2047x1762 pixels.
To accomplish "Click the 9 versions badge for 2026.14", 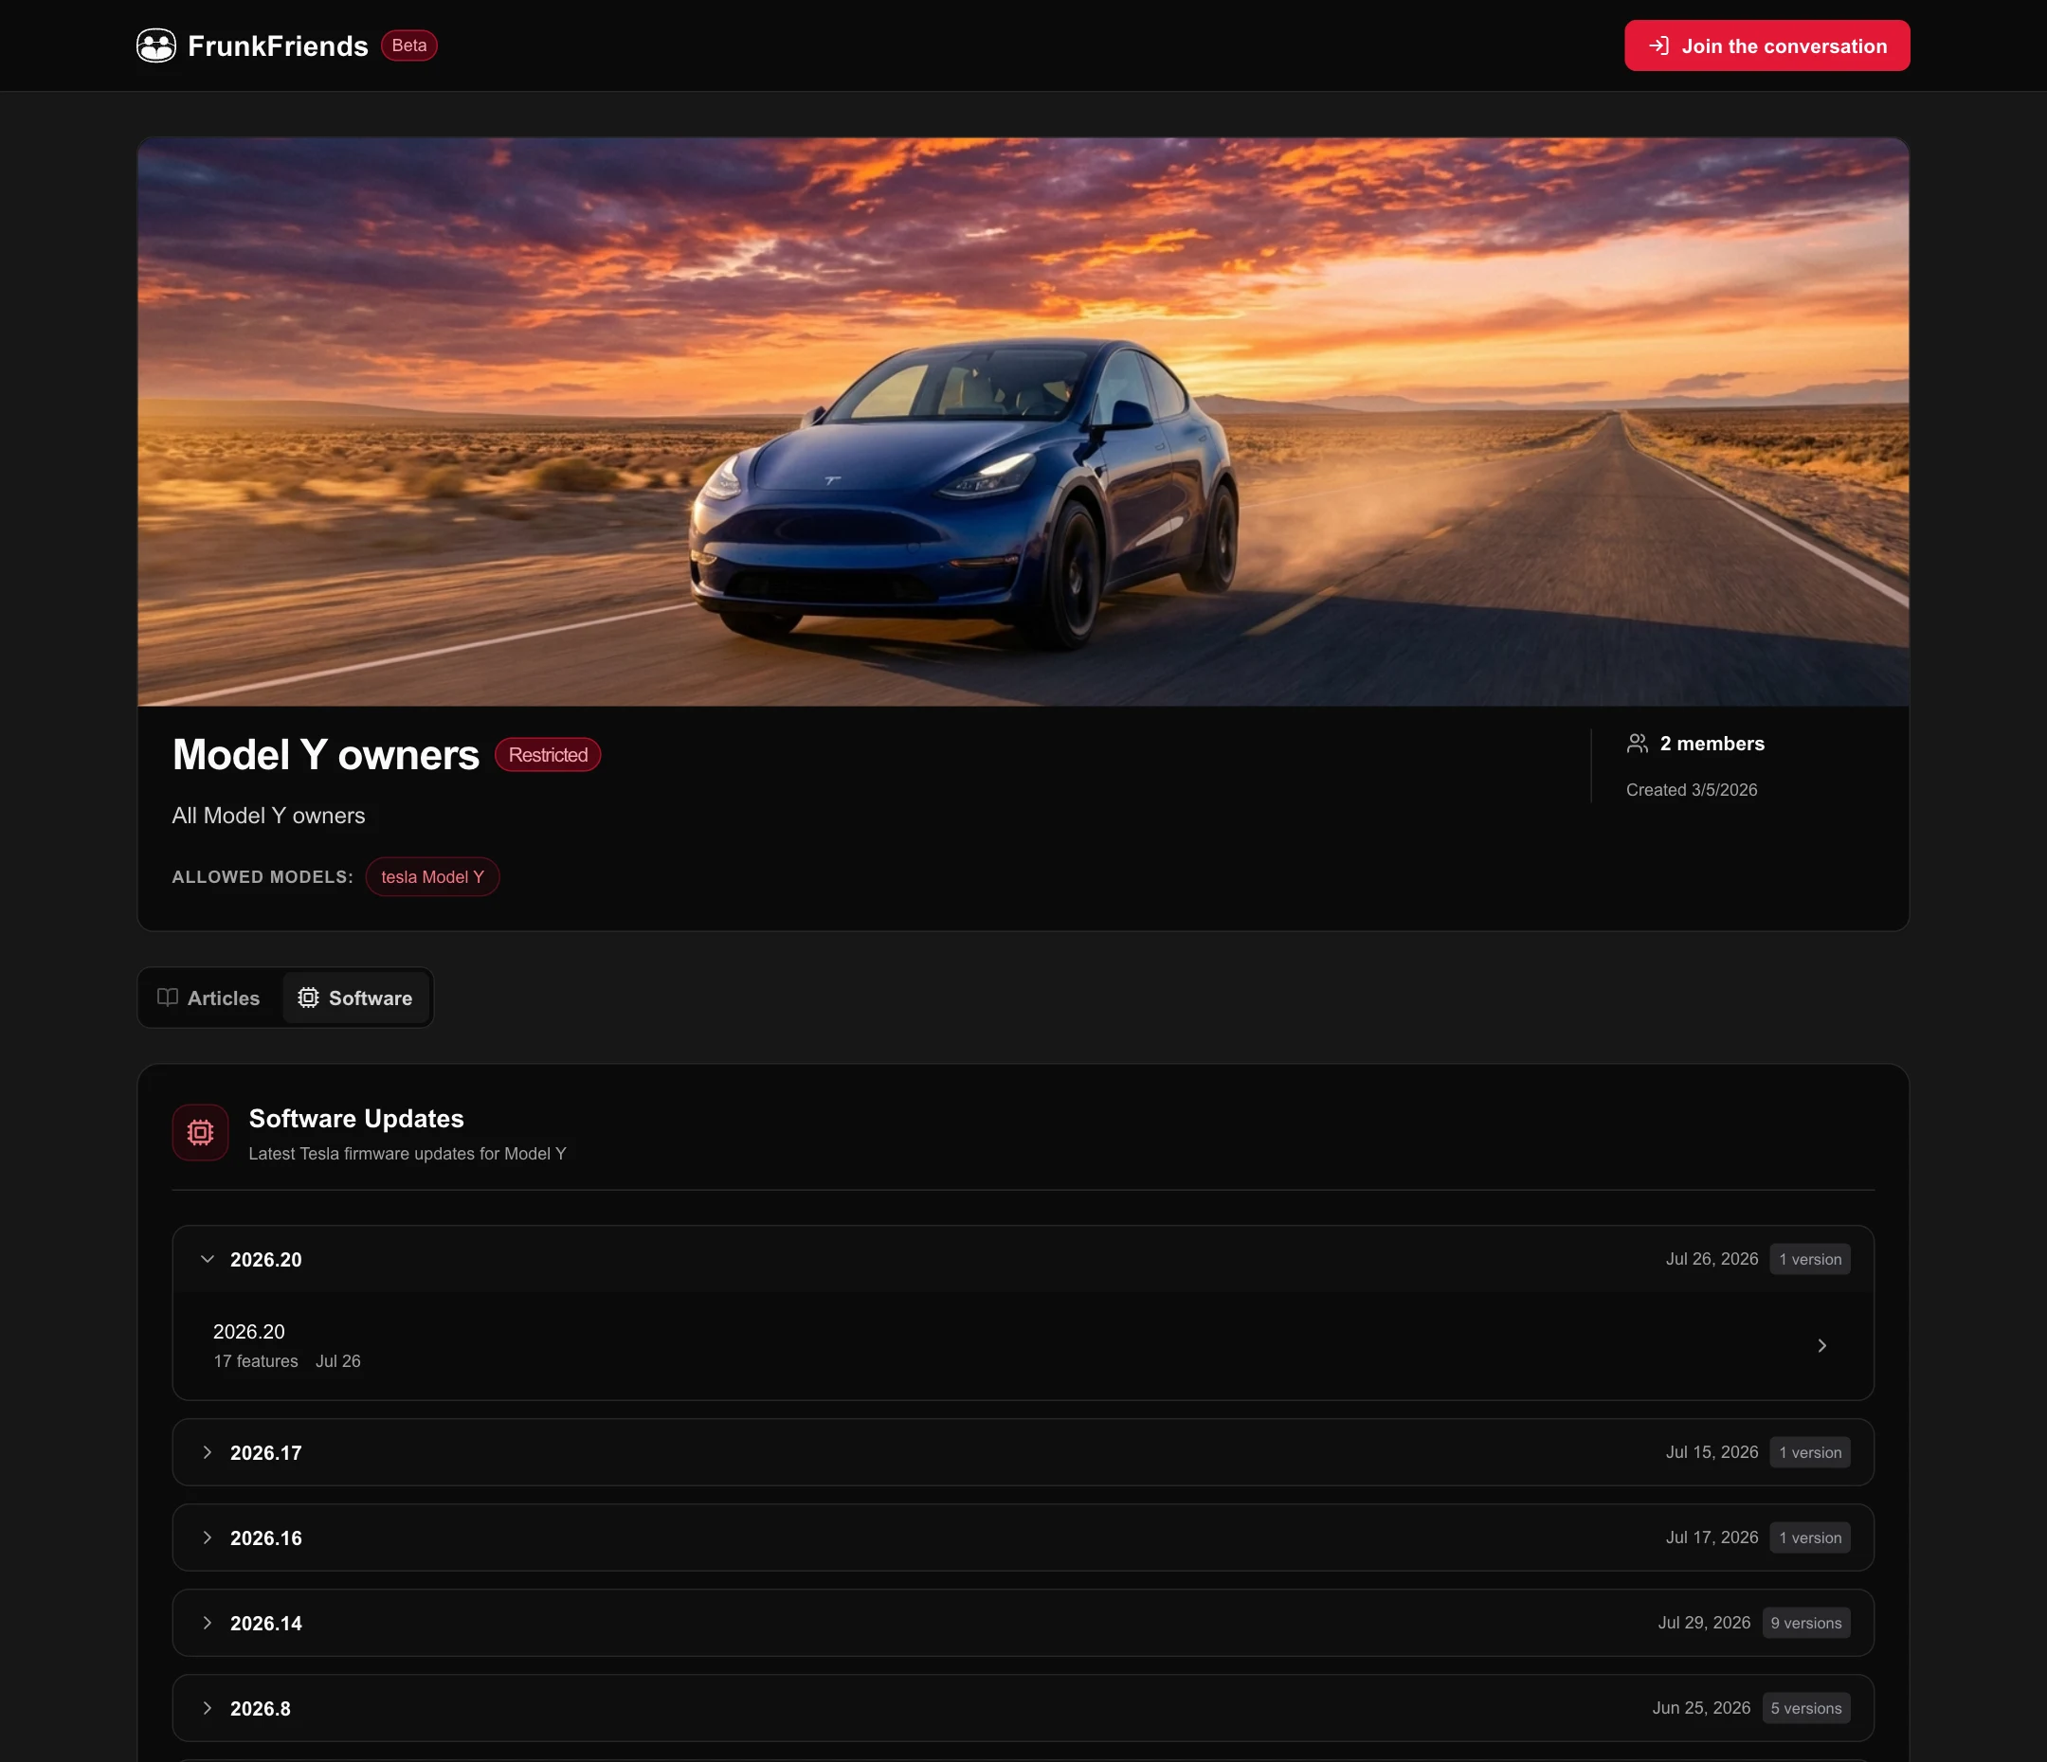I will pos(1806,1623).
